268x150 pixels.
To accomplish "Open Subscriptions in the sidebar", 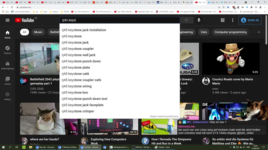I will pyautogui.click(x=7, y=65).
